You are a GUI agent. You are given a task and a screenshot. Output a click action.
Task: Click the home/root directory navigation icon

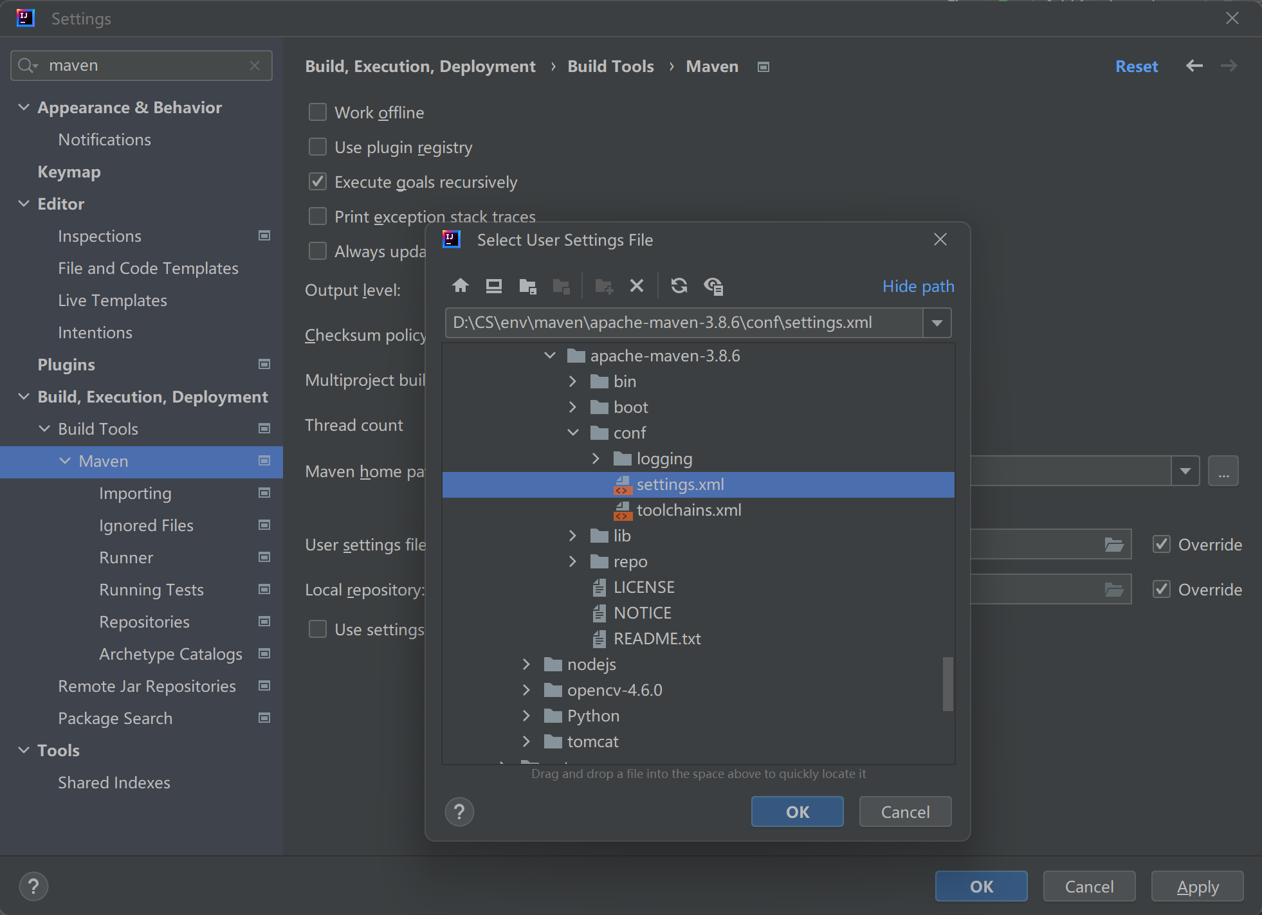coord(461,286)
